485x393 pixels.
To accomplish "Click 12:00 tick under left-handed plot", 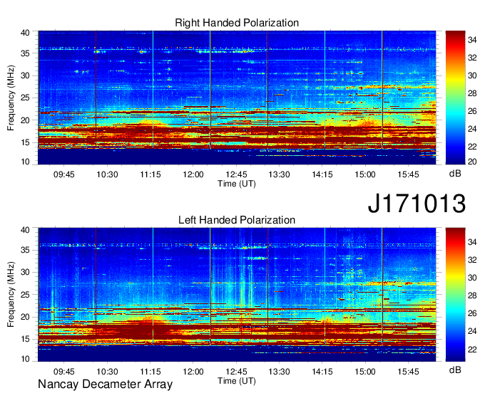I will (x=193, y=371).
